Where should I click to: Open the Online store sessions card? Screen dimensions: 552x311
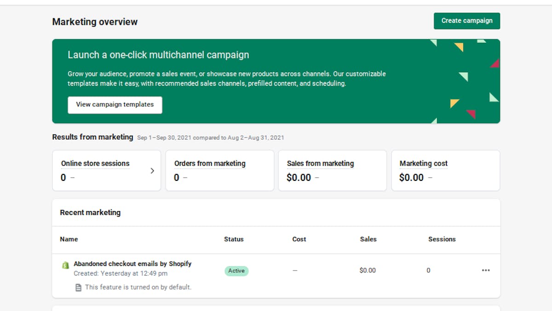(107, 170)
